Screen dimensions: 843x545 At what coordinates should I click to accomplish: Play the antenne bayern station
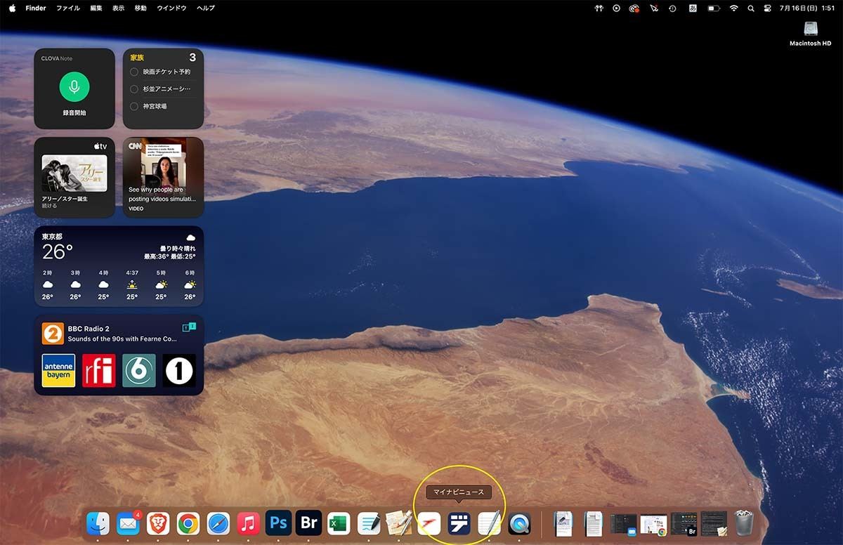tap(58, 370)
